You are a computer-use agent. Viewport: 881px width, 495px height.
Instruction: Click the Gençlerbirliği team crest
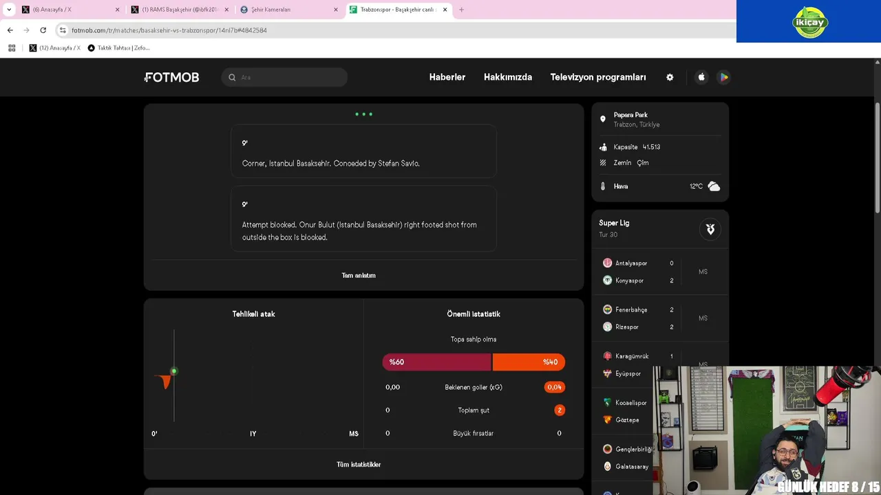(x=607, y=449)
